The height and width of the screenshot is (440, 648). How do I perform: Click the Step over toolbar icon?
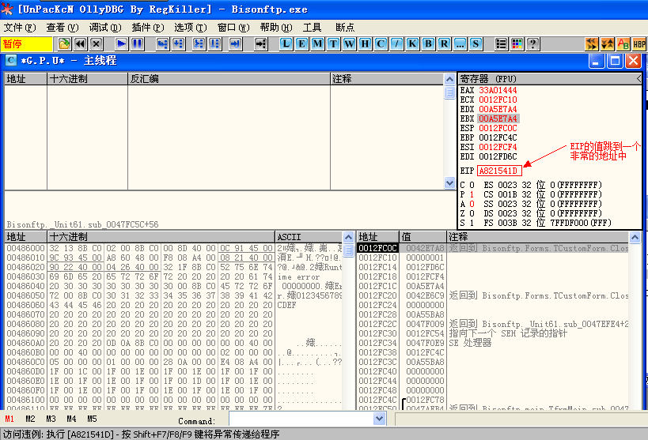tap(179, 43)
